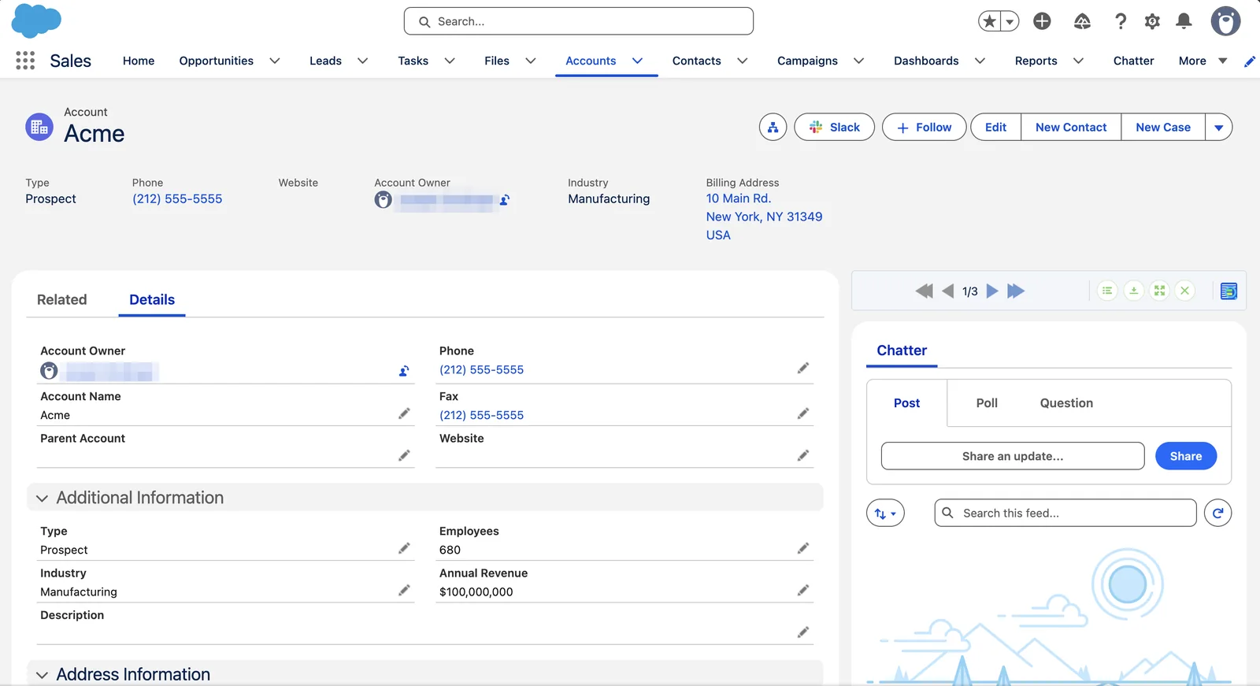
Task: Open the Setup gear icon
Action: click(x=1152, y=21)
